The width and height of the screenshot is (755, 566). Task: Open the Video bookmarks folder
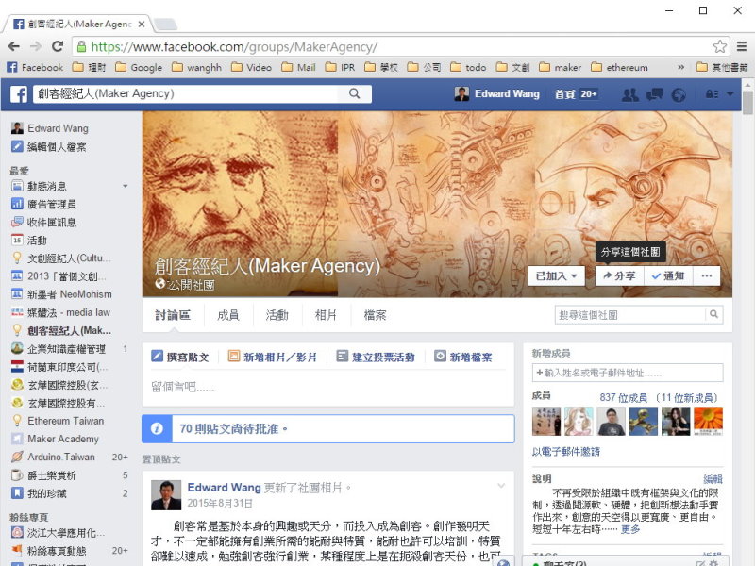[251, 67]
